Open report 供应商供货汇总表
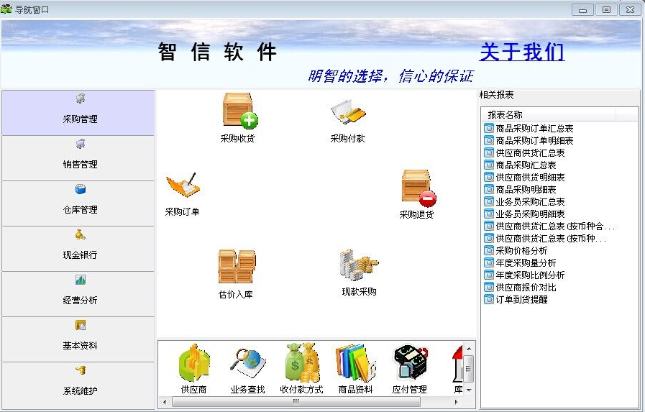 530,153
